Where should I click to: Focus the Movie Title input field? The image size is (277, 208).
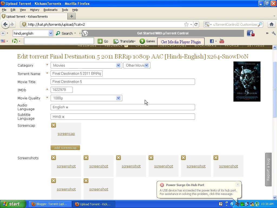click(123, 82)
